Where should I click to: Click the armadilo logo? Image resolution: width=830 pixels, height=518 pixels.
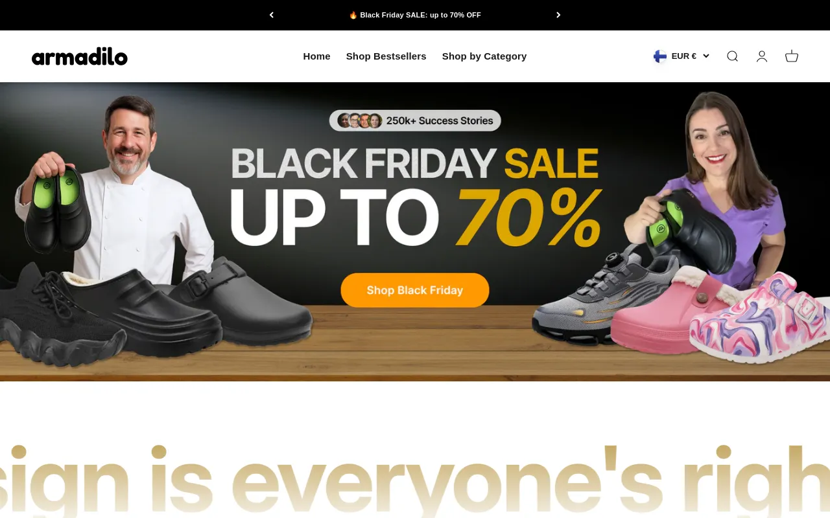click(x=80, y=56)
